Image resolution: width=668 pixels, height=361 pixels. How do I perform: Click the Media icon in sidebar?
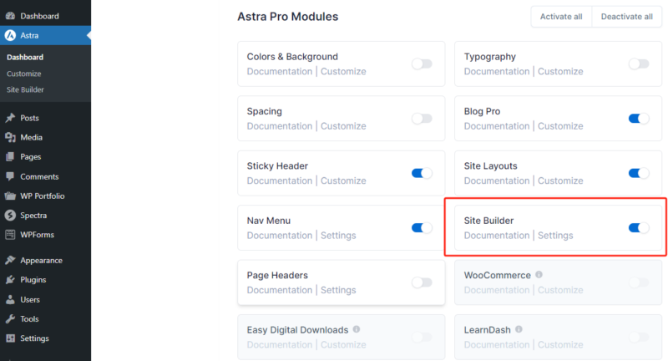(10, 137)
